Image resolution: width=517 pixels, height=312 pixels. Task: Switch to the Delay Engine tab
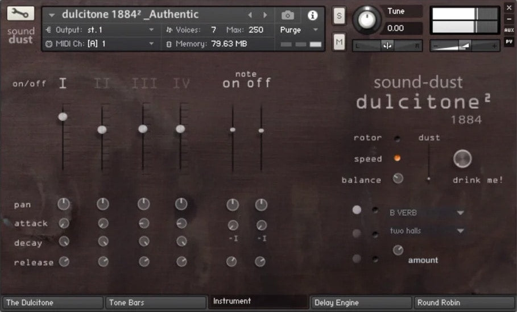(361, 303)
